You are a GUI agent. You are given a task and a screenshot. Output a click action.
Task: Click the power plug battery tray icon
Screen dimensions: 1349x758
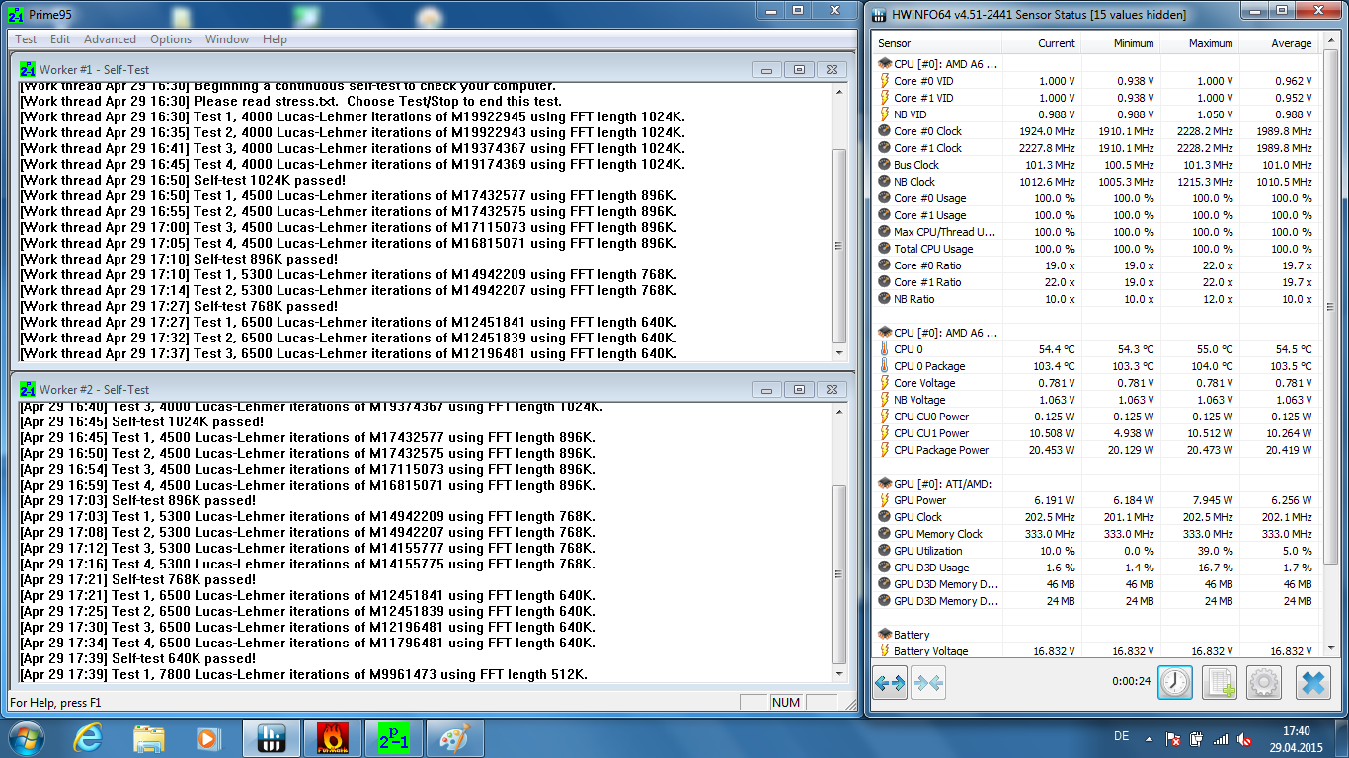[x=1197, y=738]
